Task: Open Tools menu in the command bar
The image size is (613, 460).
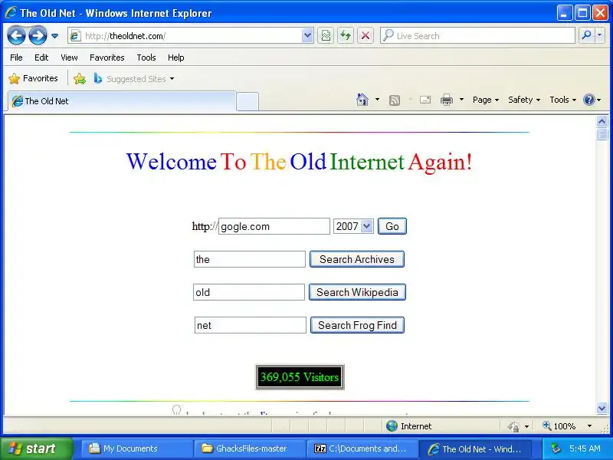Action: pos(563,100)
